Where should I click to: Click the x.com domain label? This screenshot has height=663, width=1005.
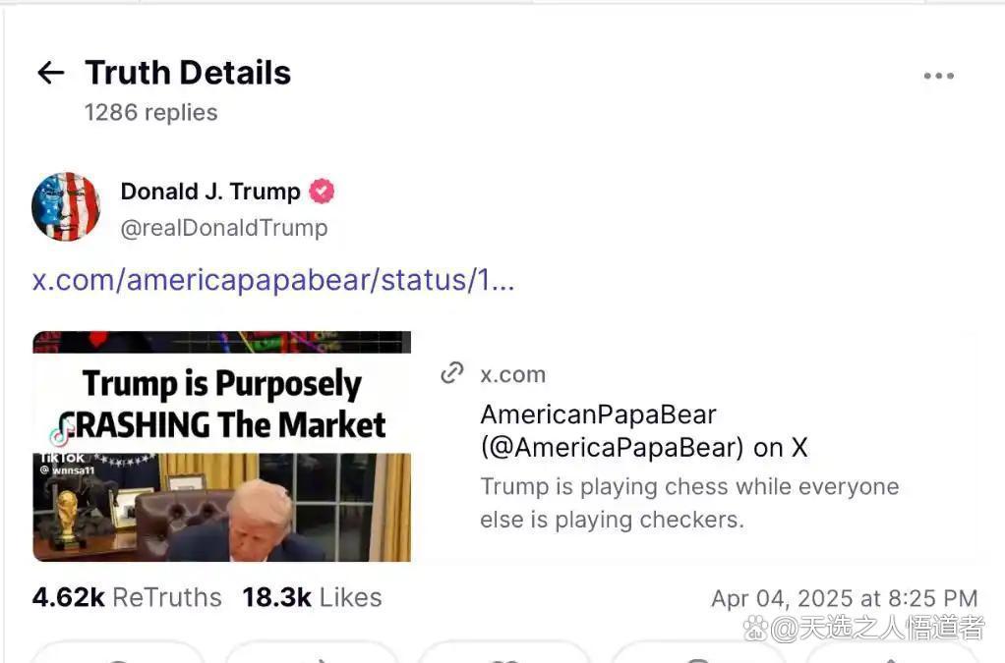512,374
